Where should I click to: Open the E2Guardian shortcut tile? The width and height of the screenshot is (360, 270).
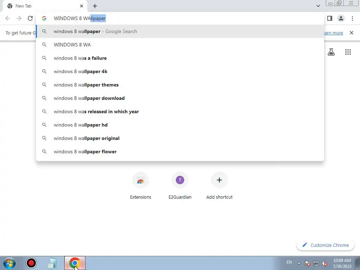[x=180, y=186]
